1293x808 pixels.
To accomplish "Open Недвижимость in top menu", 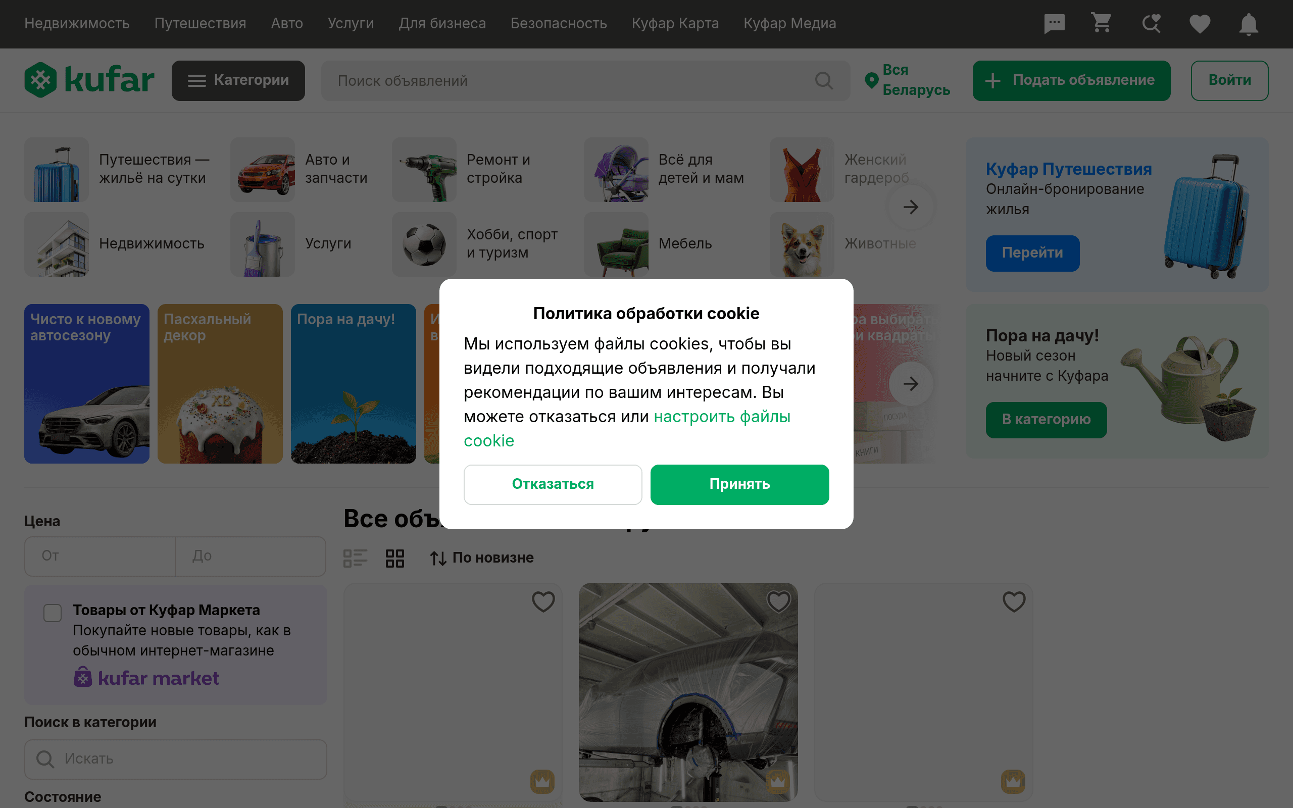I will (x=77, y=24).
